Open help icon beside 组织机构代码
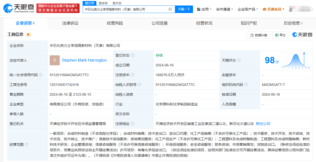The image size is (316, 162). pos(246,85)
